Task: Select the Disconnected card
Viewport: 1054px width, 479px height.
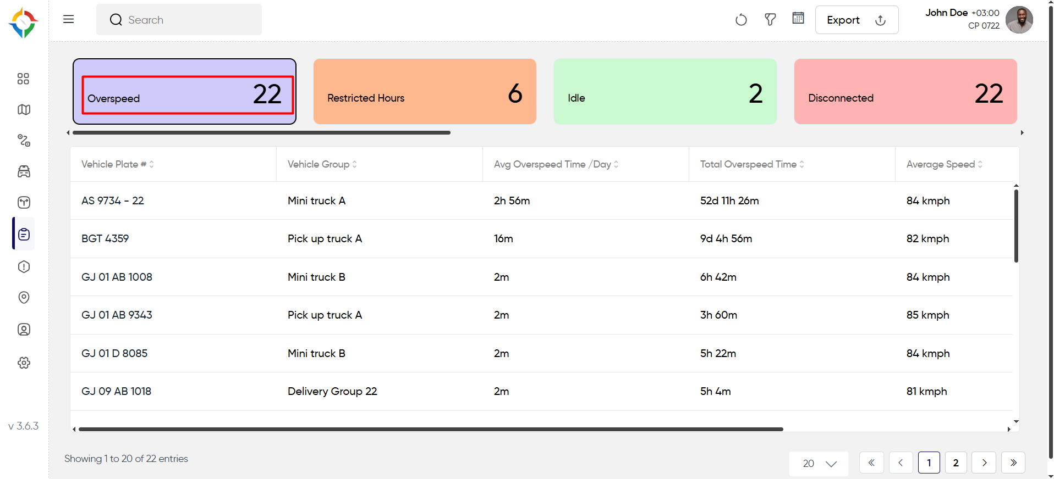Action: click(905, 92)
